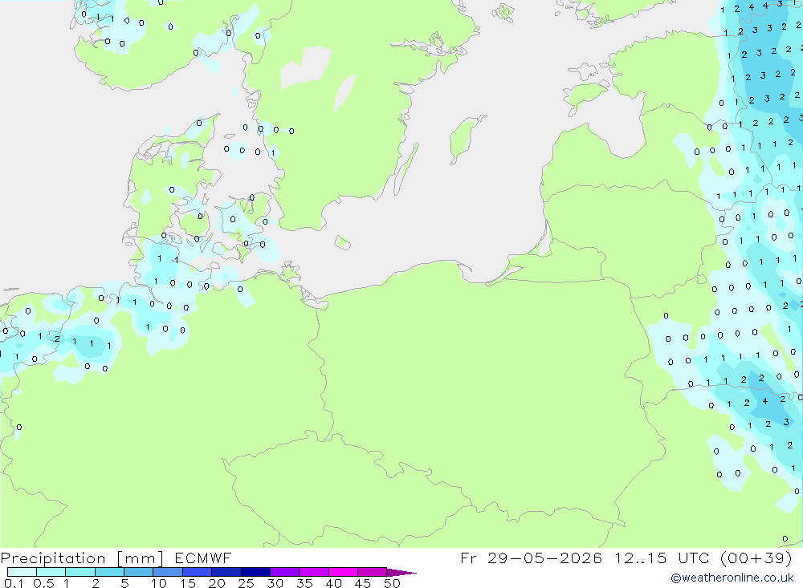This screenshot has height=588, width=803.
Task: Click the legend scale label '40'
Action: [334, 583]
